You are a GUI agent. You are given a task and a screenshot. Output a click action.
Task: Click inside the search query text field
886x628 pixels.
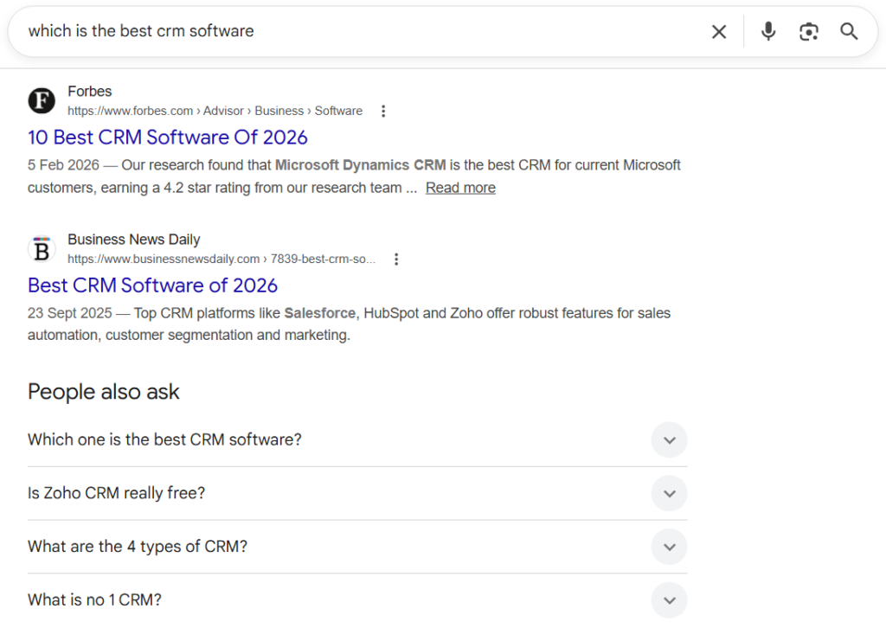pyautogui.click(x=362, y=31)
